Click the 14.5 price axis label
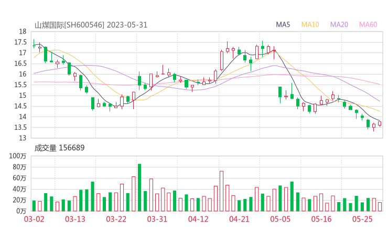This screenshot has height=231, width=388. [x=20, y=107]
